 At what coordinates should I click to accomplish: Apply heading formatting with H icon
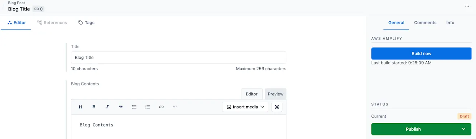click(x=80, y=107)
